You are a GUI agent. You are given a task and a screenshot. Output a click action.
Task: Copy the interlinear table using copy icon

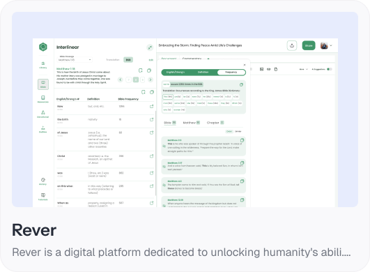[x=152, y=92]
